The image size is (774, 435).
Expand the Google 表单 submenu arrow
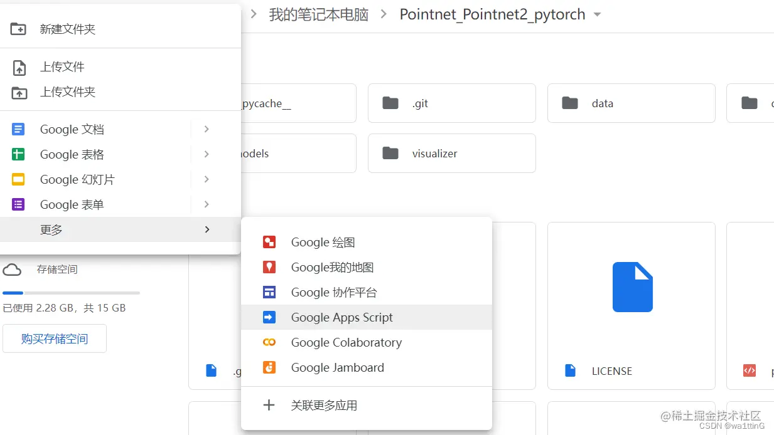click(207, 204)
